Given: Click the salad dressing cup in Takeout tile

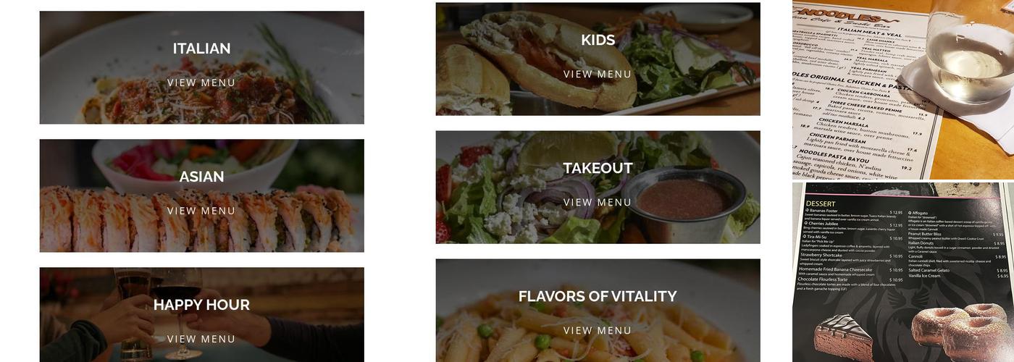Looking at the screenshot, I should tap(683, 201).
